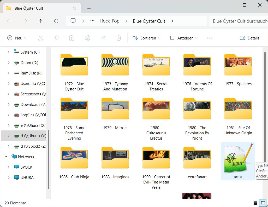Open the 1977 - Spectres folder

tap(238, 70)
